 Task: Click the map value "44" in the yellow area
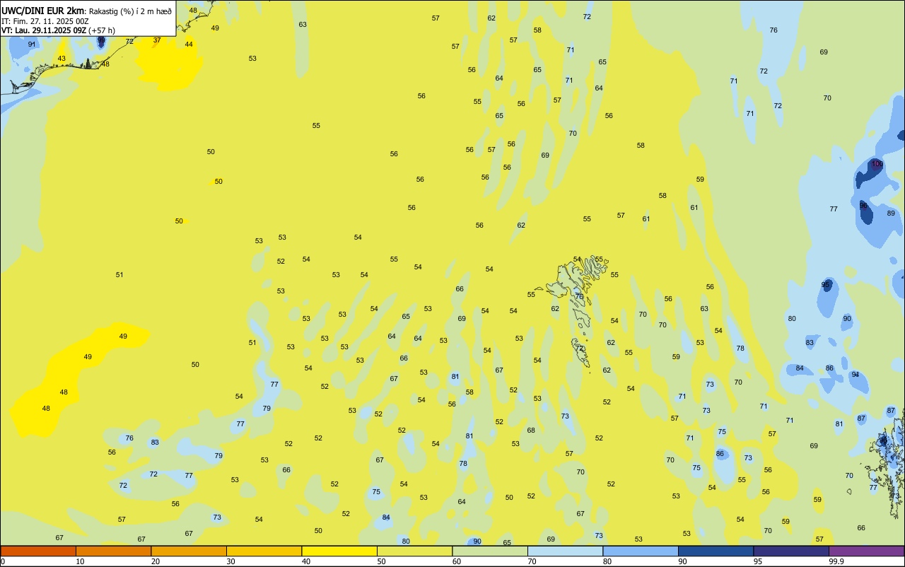pos(189,45)
